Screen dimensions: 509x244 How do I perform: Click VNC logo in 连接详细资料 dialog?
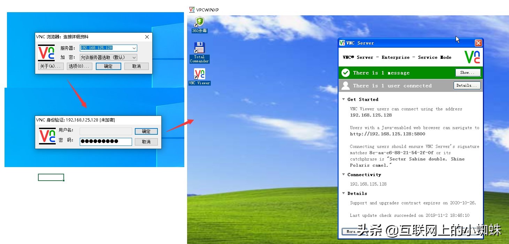[x=46, y=53]
